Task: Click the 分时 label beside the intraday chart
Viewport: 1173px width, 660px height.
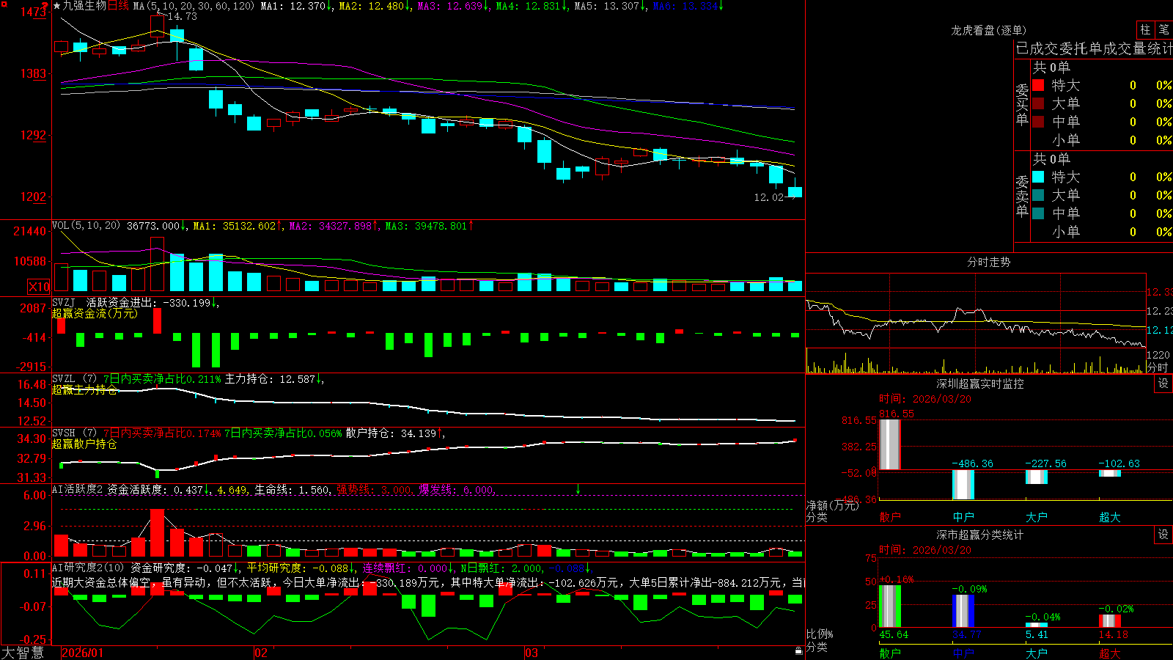Action: [1158, 367]
